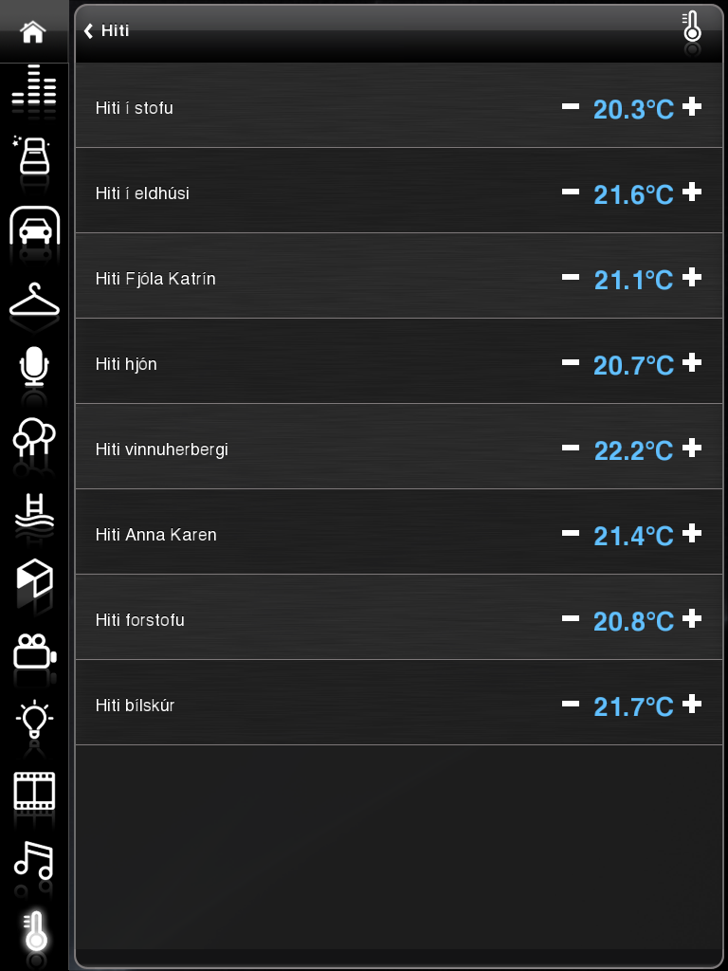This screenshot has height=971, width=728.
Task: Select the swimming pool ladder icon
Action: point(34,510)
